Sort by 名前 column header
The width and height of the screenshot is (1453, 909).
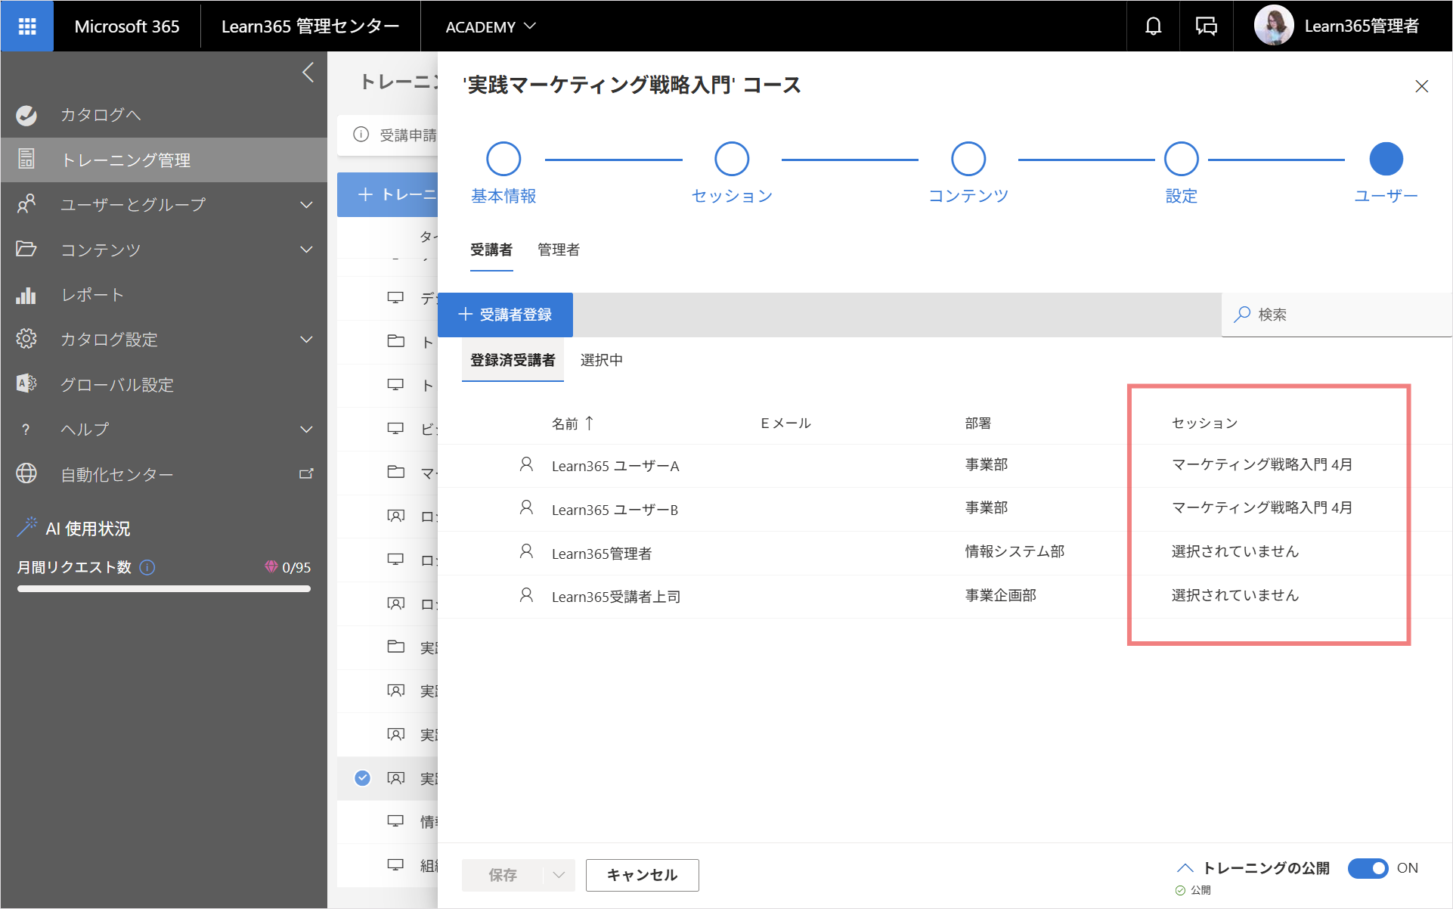click(573, 423)
